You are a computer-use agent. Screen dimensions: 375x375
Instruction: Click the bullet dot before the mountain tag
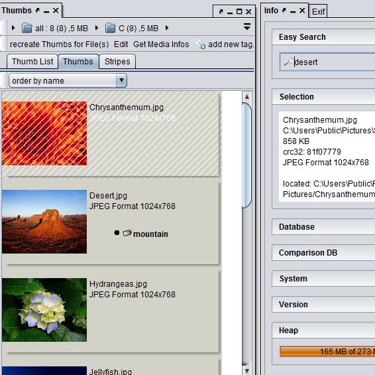(117, 233)
